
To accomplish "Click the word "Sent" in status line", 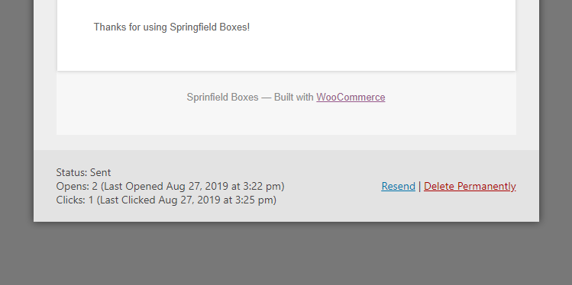I will 100,172.
